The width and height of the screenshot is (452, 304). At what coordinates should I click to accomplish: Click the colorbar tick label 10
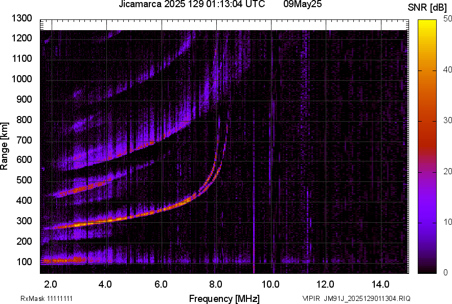point(447,222)
